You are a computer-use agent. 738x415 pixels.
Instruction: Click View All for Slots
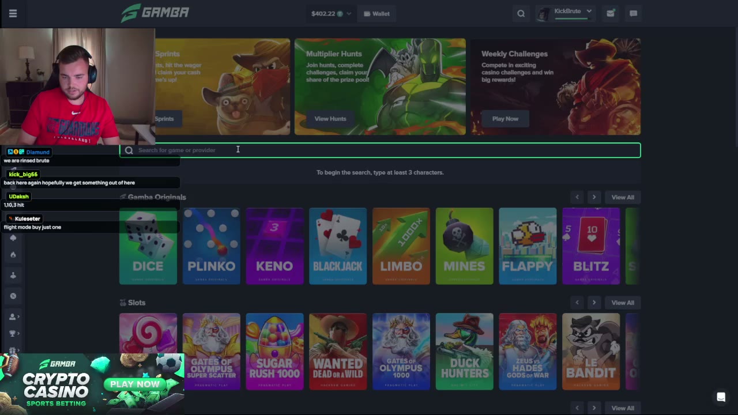click(x=623, y=303)
